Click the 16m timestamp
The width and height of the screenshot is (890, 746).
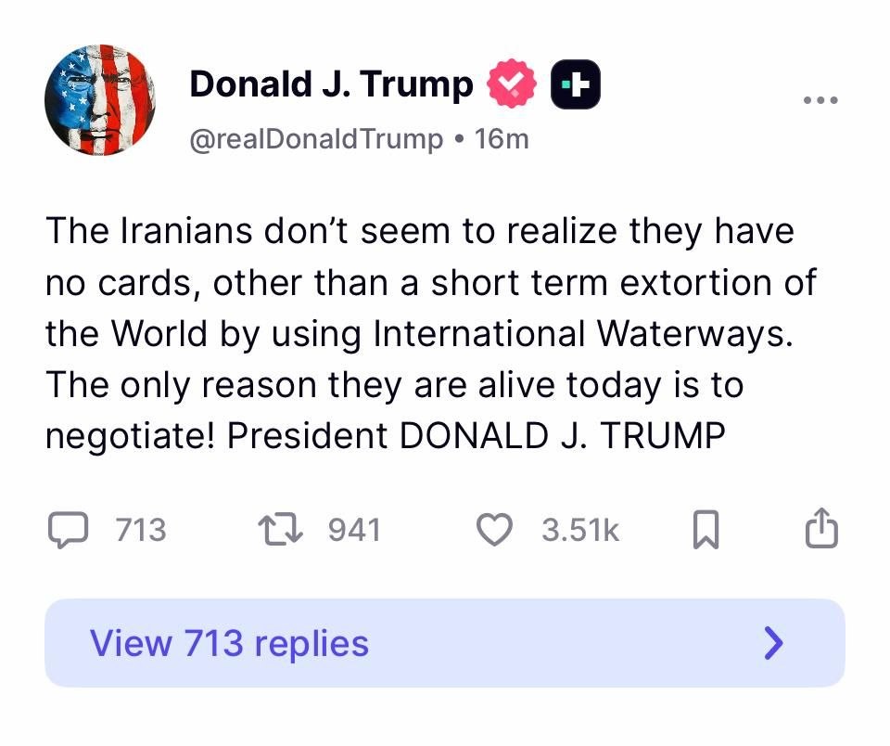(501, 139)
